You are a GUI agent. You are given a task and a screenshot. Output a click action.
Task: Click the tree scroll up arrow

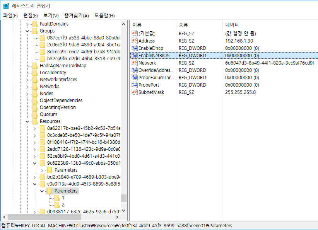pyautogui.click(x=123, y=24)
